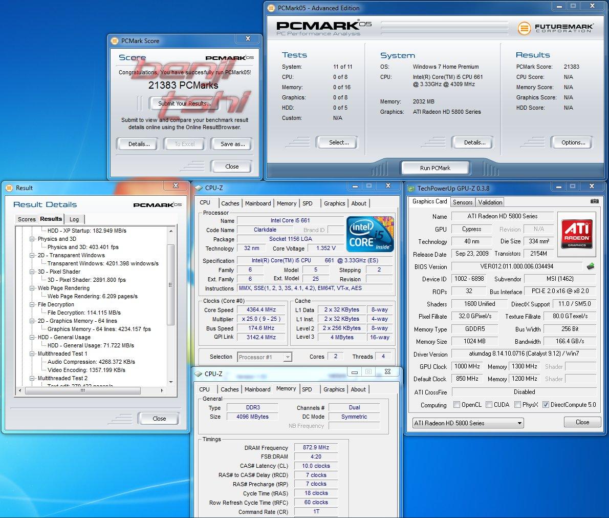Viewport: 609px width, 518px height.
Task: Click the Result tree horizontal scrollbar thumb
Action: coord(82,391)
